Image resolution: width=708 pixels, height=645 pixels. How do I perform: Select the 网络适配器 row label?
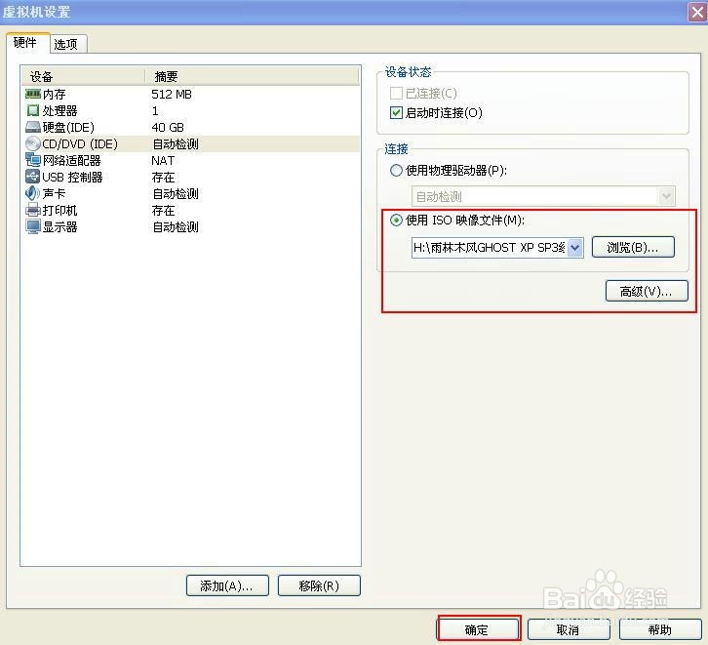click(x=71, y=160)
